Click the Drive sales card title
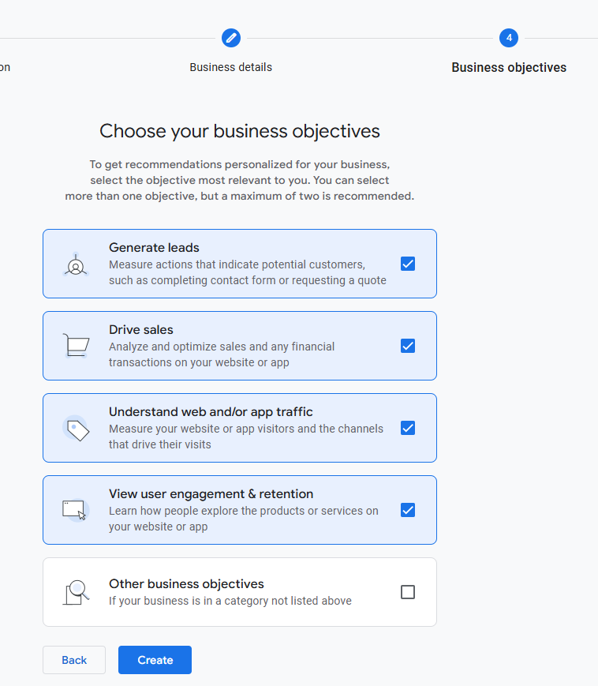The height and width of the screenshot is (686, 598). click(x=140, y=329)
